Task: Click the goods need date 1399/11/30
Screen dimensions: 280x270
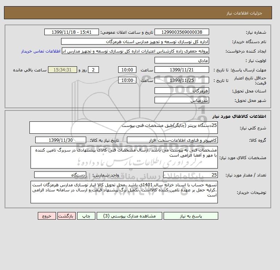Action: pos(61,140)
